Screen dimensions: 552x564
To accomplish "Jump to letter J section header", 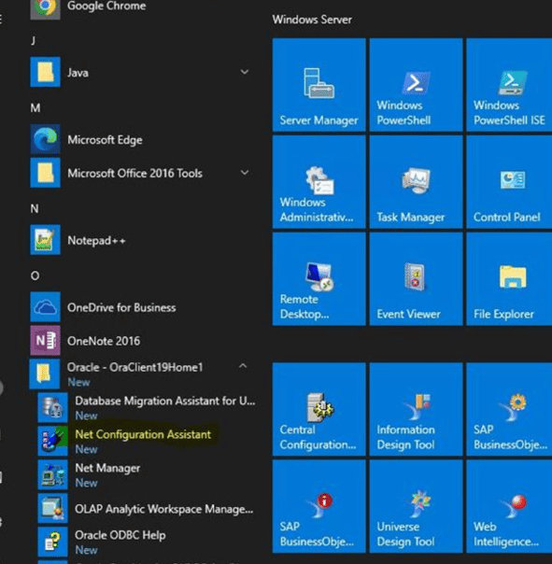I will [x=34, y=40].
